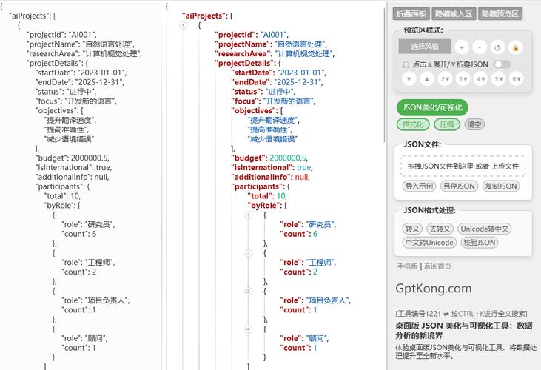Image resolution: width=541 pixels, height=370 pixels.
Task: Open the 桌面版 JSON 美化与可视化工具 article link
Action: coord(464,330)
